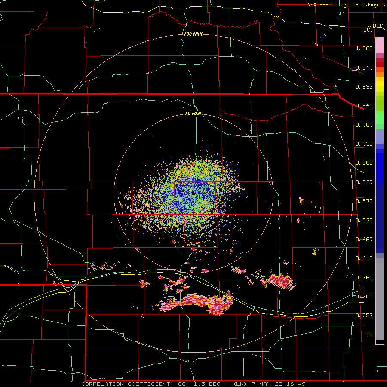Select the 0.627 scale value
The image size is (387, 387).
point(364,182)
